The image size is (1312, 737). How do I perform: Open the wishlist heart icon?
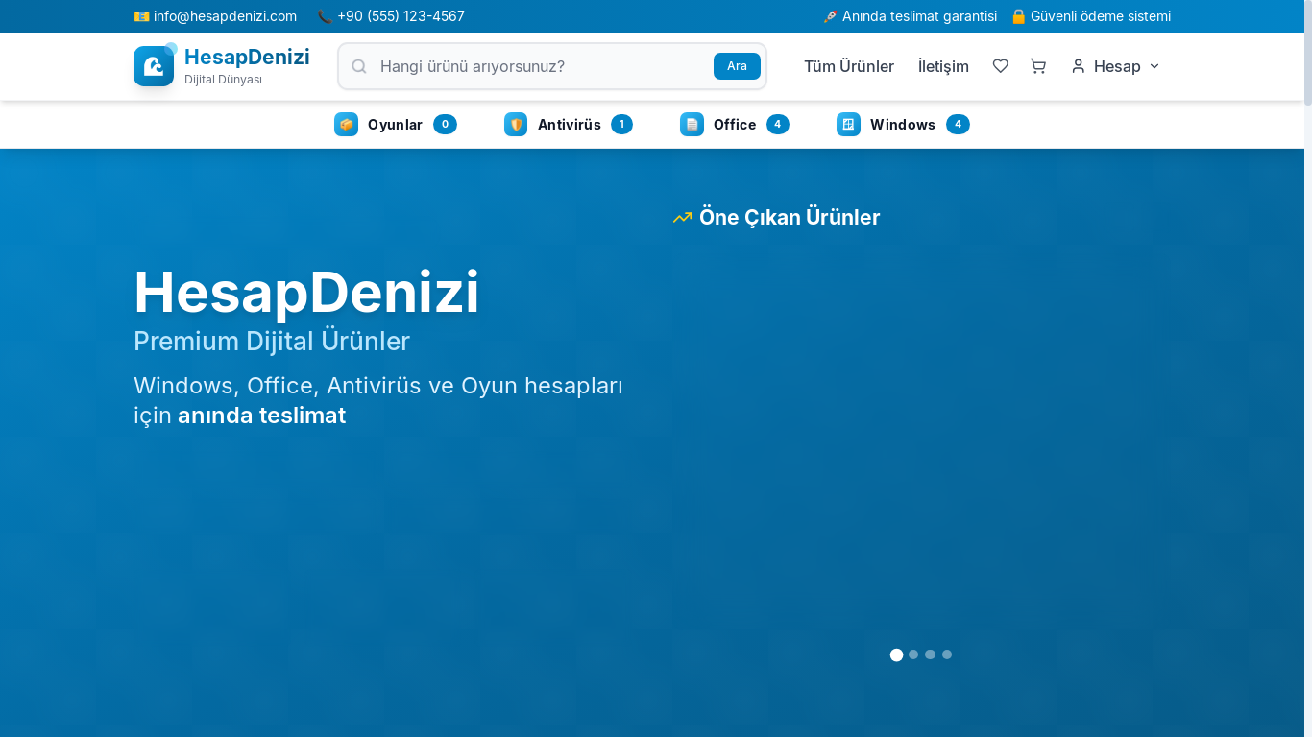tap(1000, 66)
